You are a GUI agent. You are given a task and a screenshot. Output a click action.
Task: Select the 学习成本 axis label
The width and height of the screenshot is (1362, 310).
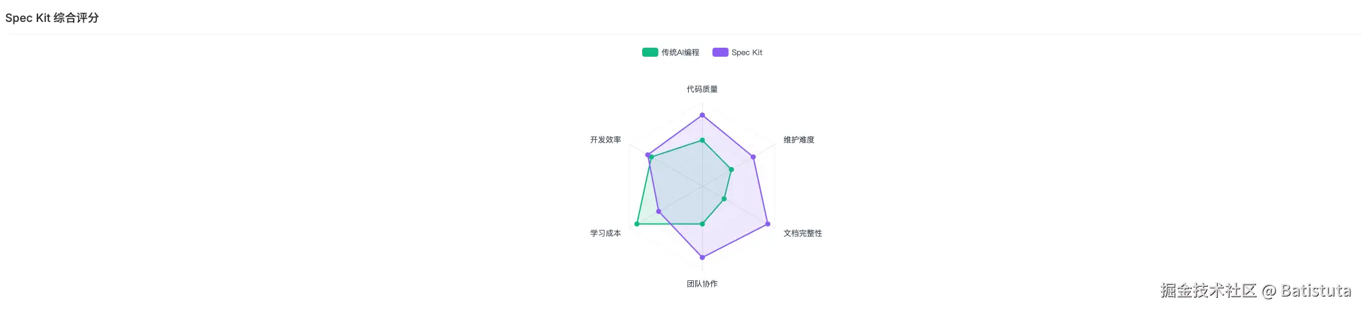605,233
